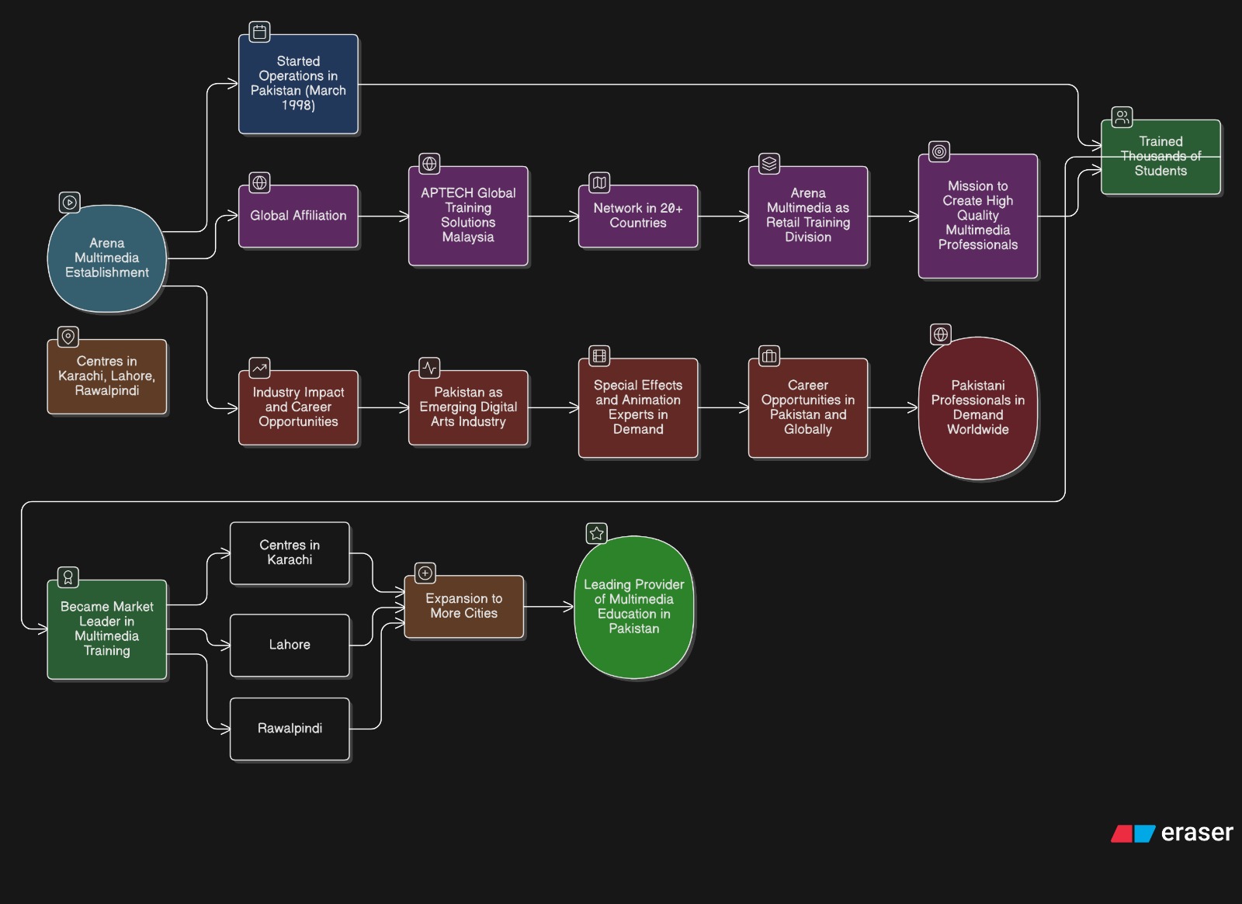
Task: Click the target icon on the Mission node
Action: (939, 151)
